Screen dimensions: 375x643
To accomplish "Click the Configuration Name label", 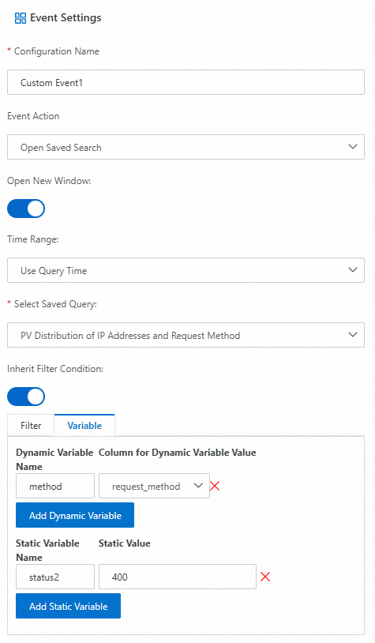I will [x=57, y=51].
